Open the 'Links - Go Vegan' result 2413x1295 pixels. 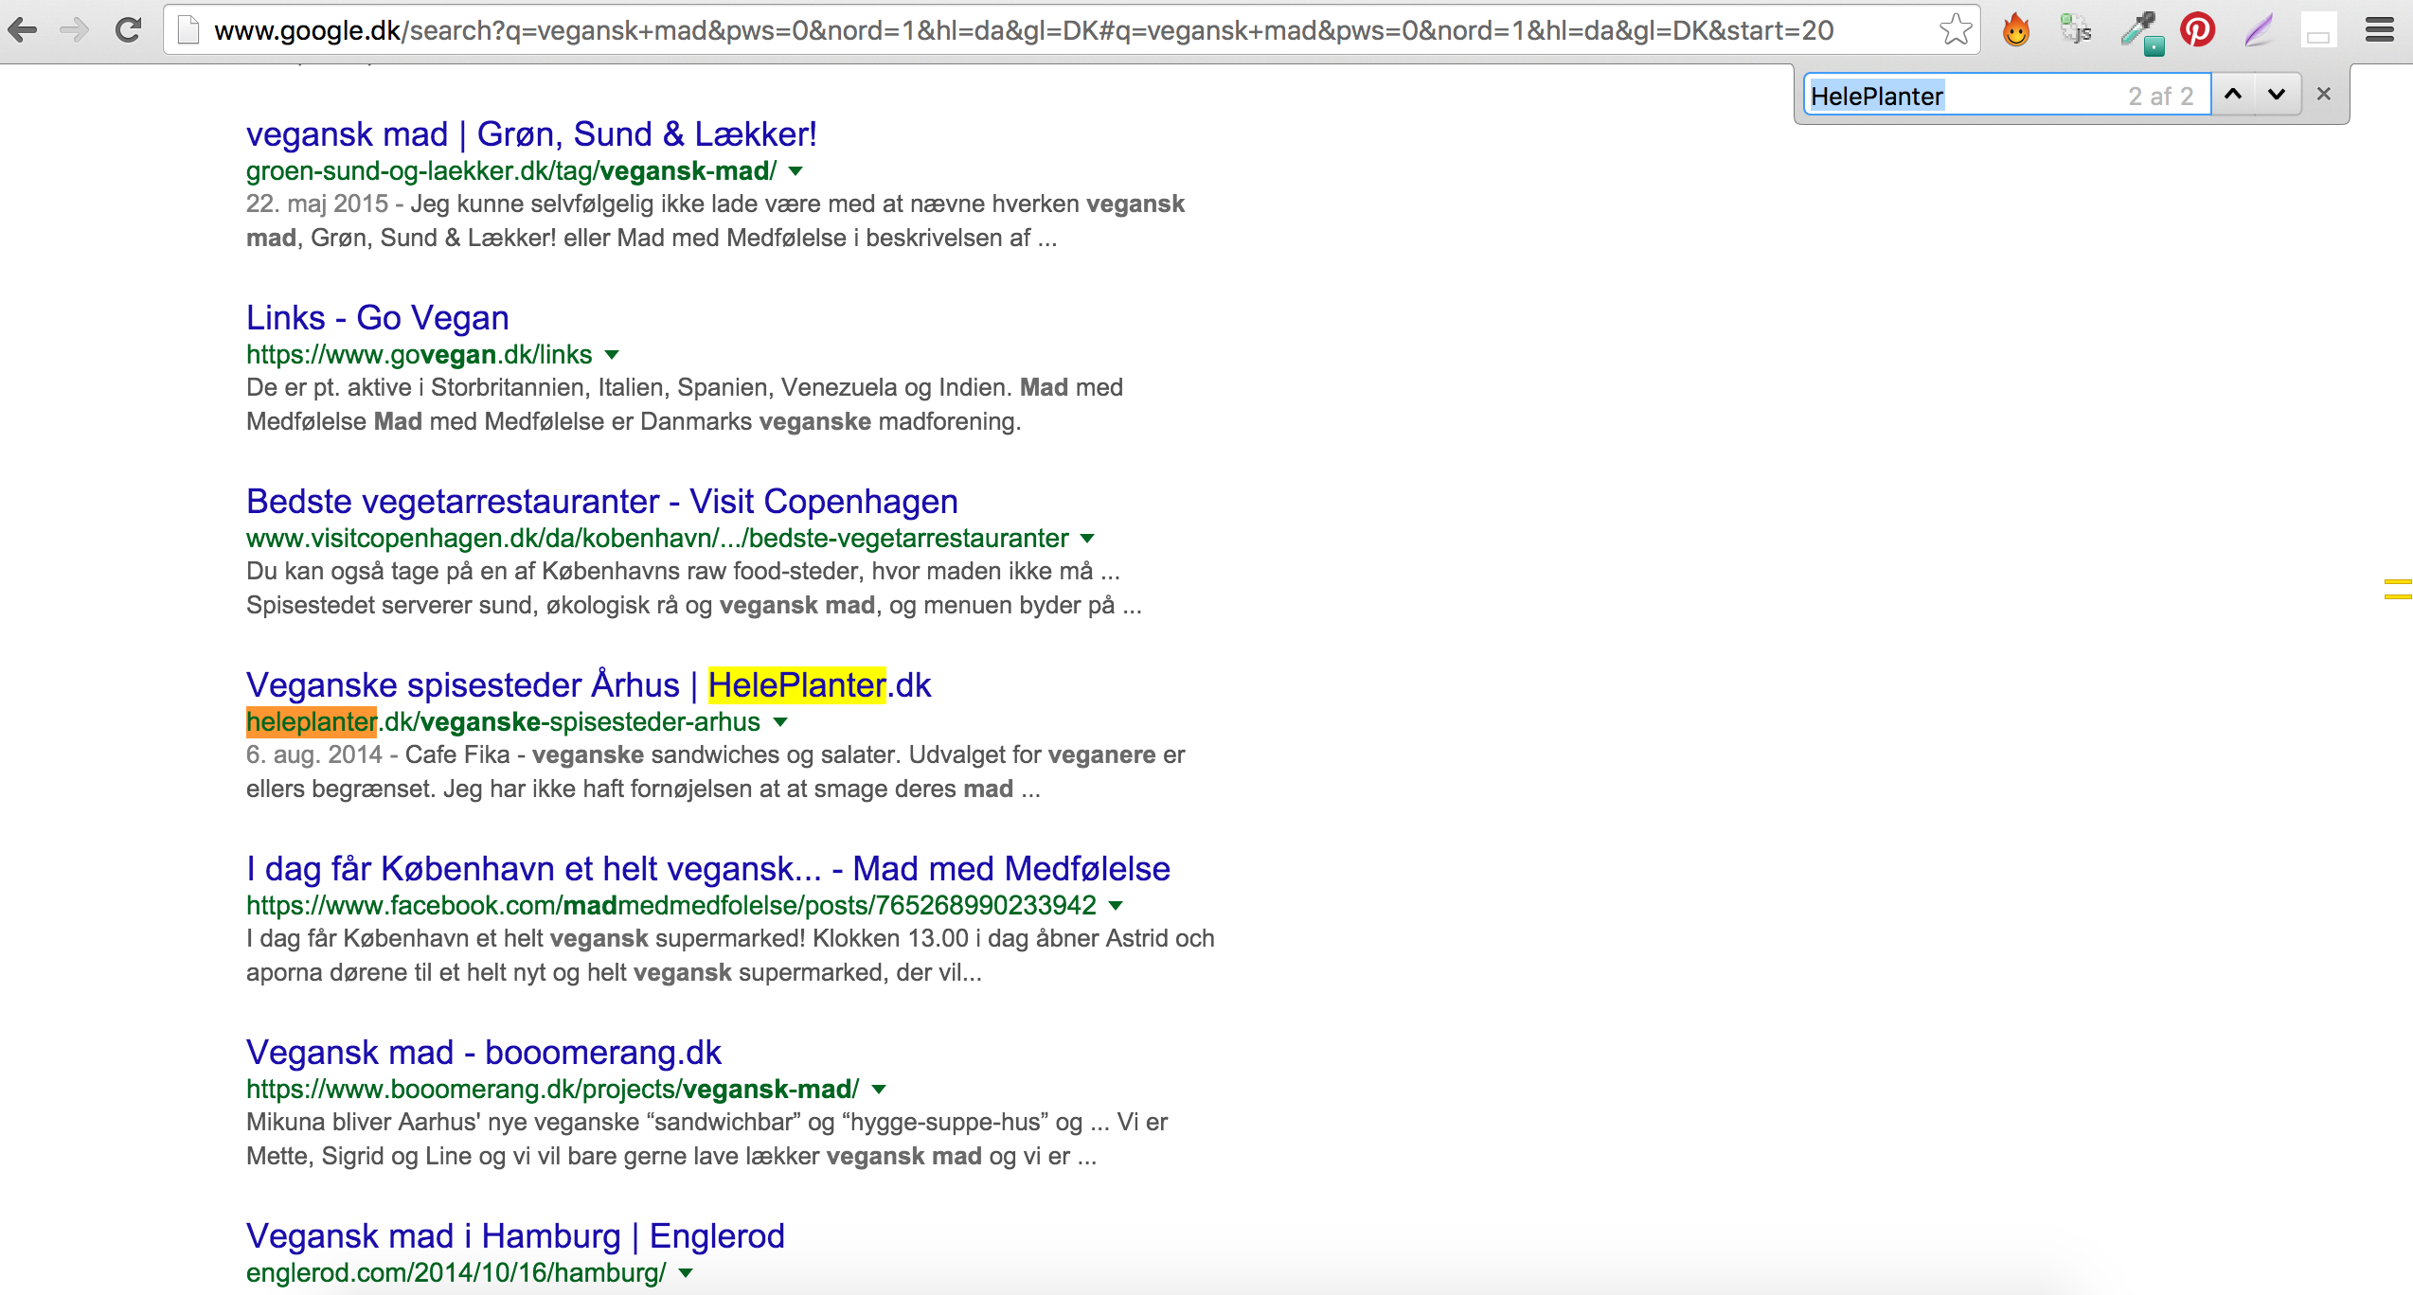[378, 318]
